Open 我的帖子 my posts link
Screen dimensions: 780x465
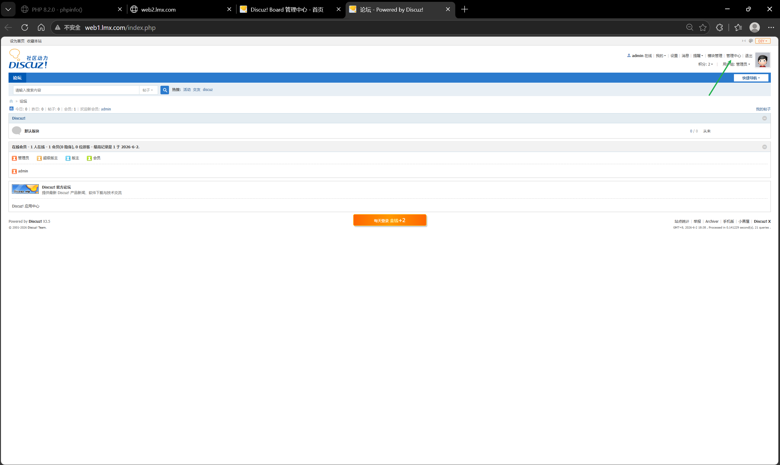pos(763,109)
